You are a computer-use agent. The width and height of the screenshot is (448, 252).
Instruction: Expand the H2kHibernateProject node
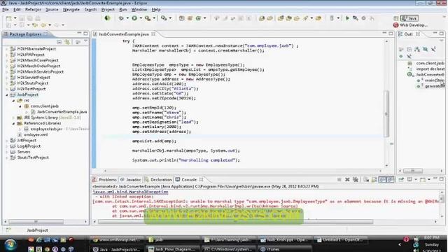coord(7,49)
